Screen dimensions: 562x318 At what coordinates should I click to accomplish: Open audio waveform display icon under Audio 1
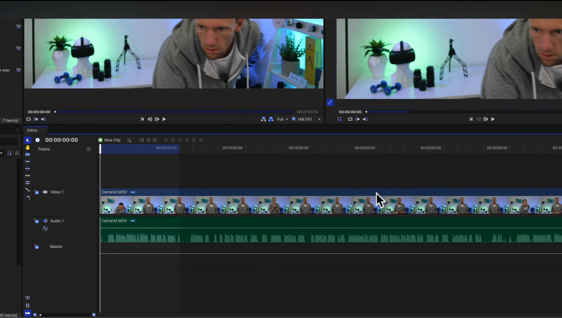click(45, 228)
